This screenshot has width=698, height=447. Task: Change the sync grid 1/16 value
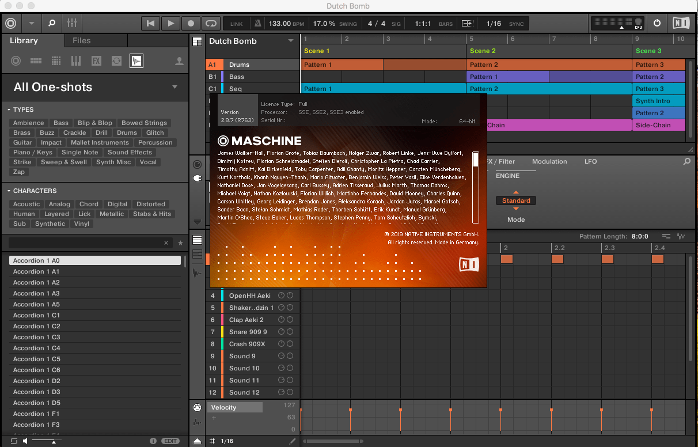tap(494, 24)
